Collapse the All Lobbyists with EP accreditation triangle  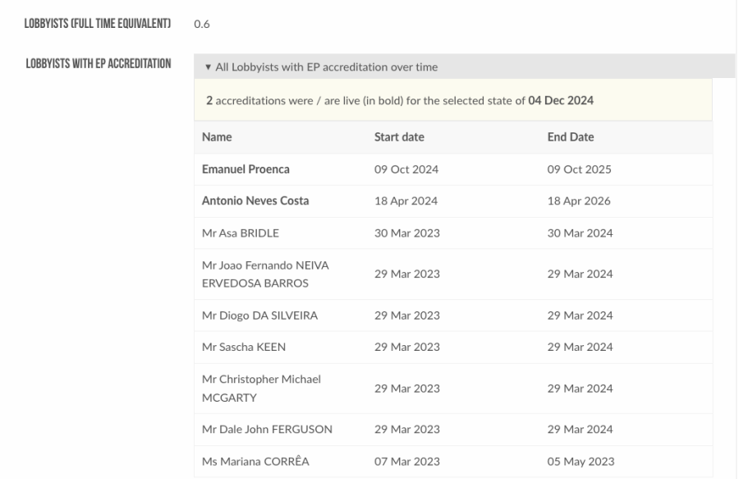coord(208,67)
